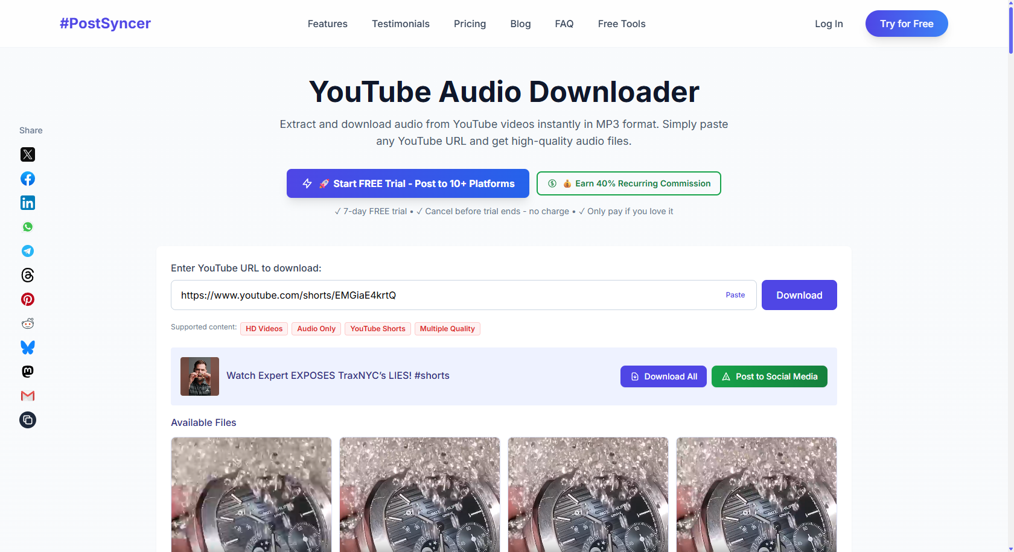The height and width of the screenshot is (552, 1014).
Task: Start the FREE Trial
Action: tap(407, 183)
